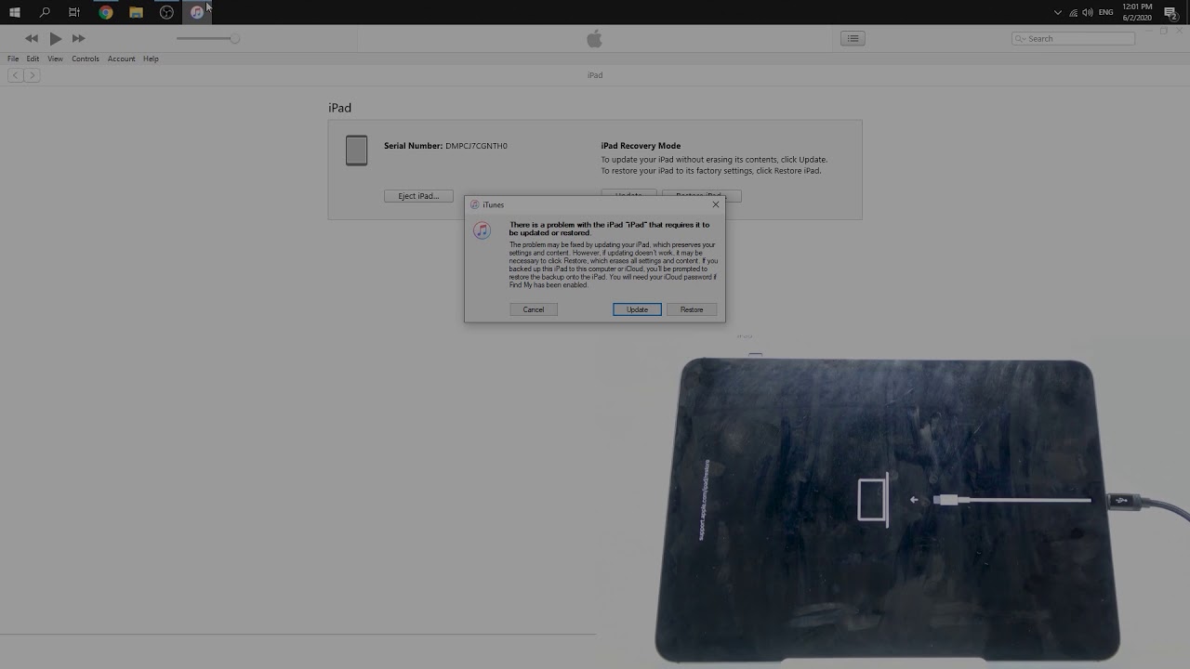This screenshot has height=669, width=1190.
Task: Click the Windows Start button
Action: (x=14, y=12)
